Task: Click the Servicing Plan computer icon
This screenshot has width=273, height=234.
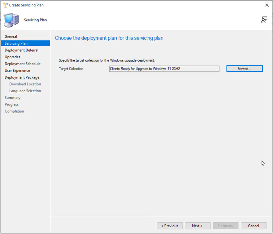Action: (x=11, y=20)
